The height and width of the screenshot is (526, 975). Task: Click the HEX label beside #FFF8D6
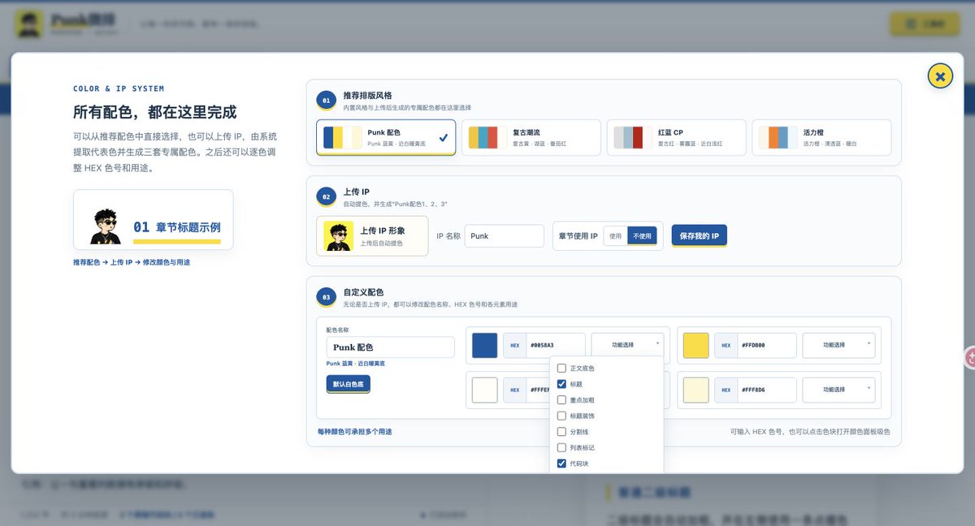pyautogui.click(x=726, y=390)
